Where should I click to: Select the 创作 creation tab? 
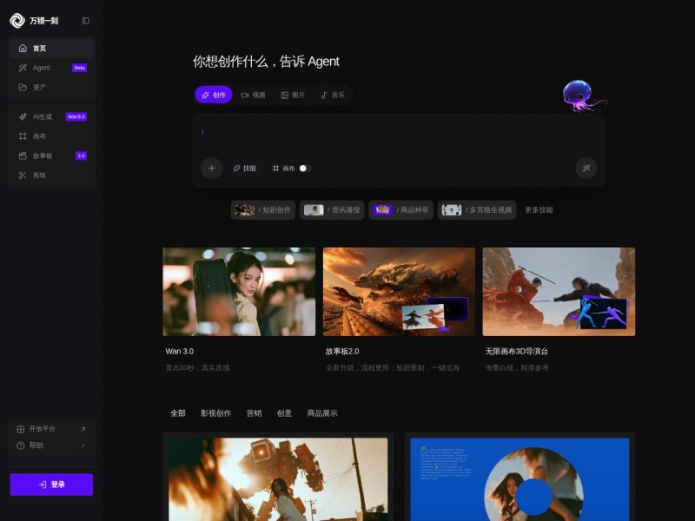214,95
